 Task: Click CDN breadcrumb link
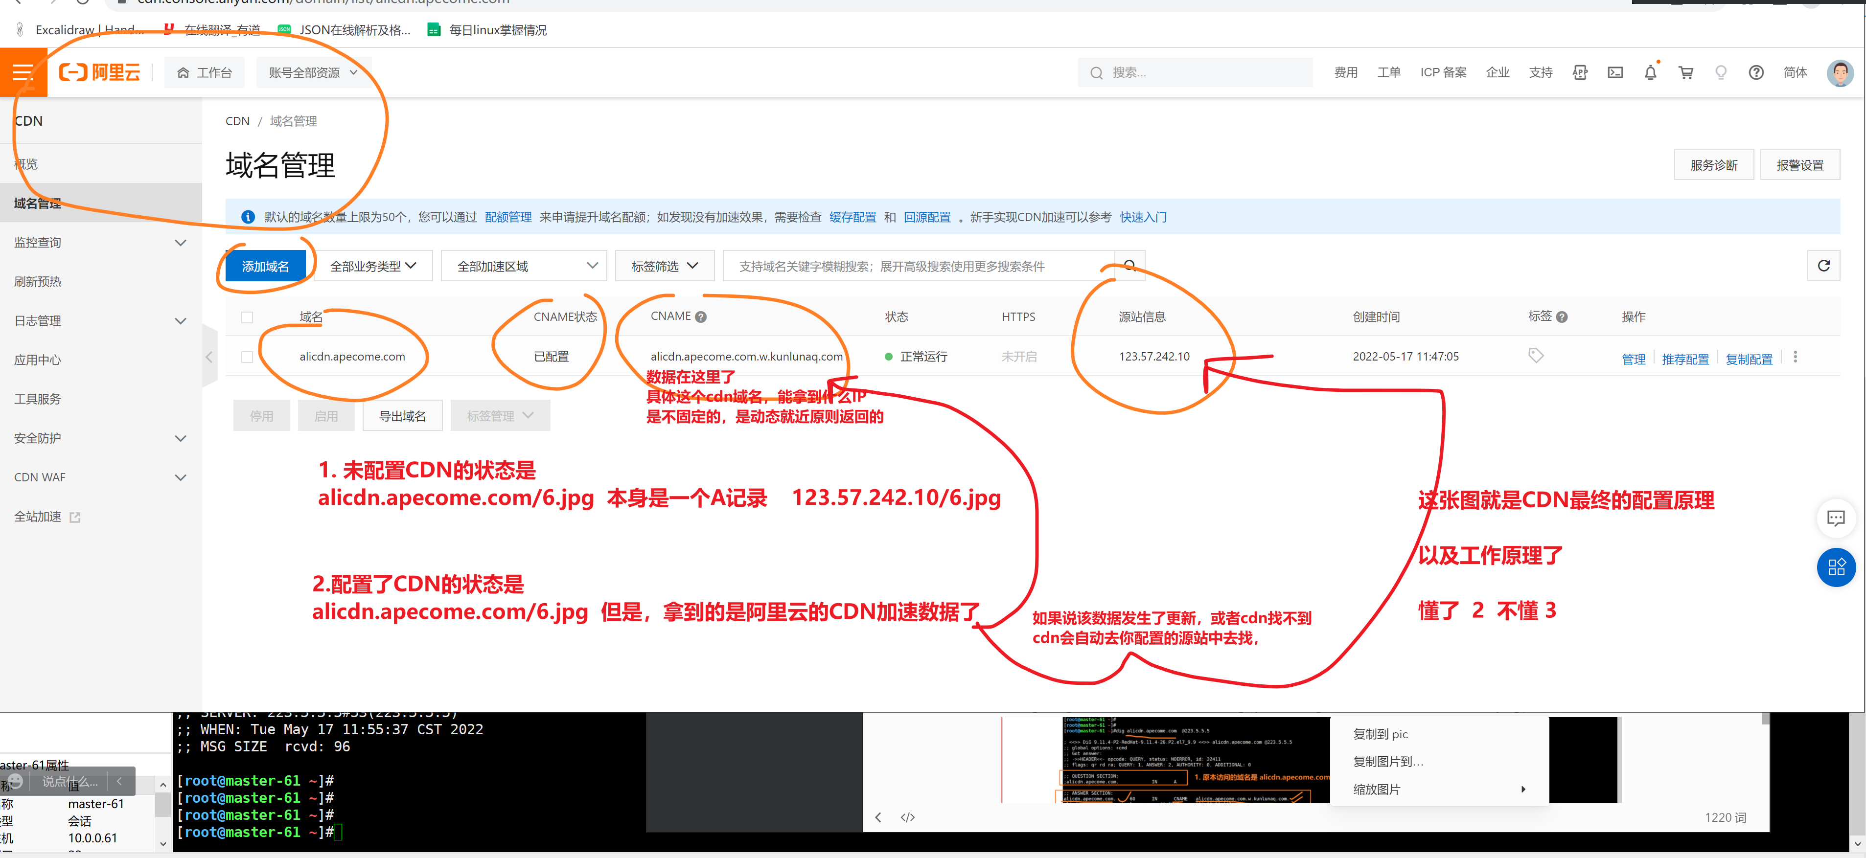click(x=238, y=121)
